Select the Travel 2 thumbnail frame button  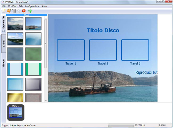pos(103,50)
